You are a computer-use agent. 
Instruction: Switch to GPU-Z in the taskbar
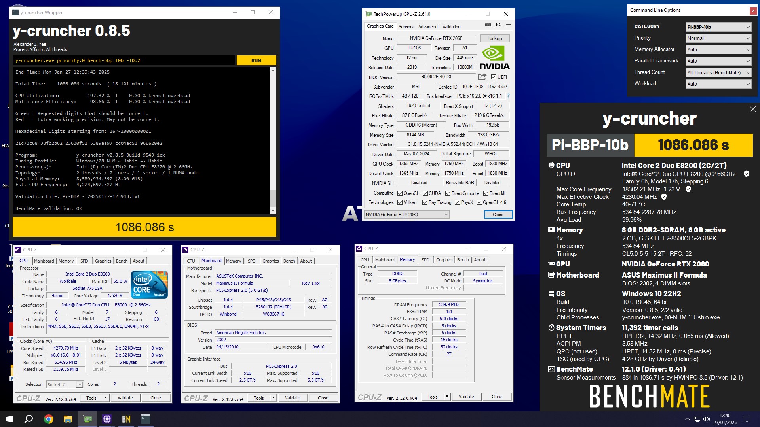point(87,419)
